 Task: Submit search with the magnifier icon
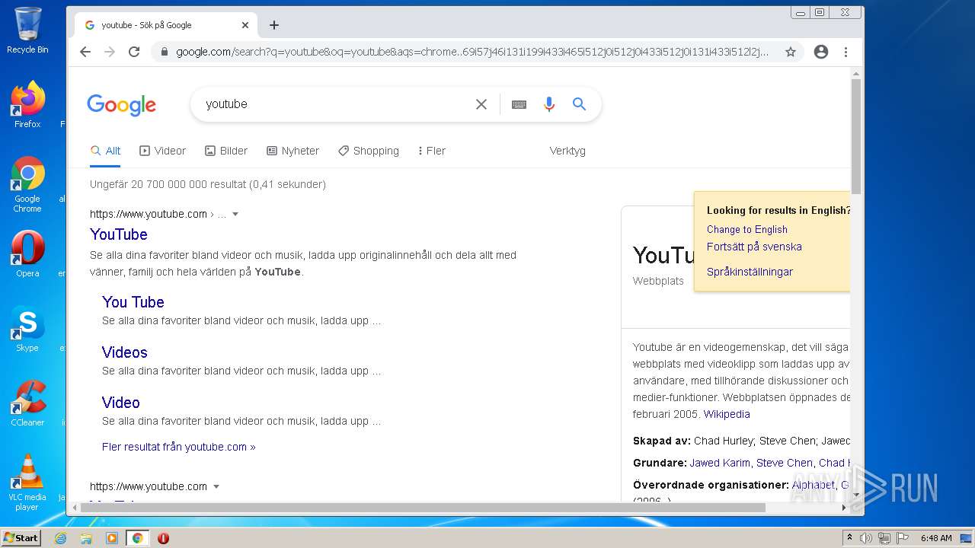point(580,104)
